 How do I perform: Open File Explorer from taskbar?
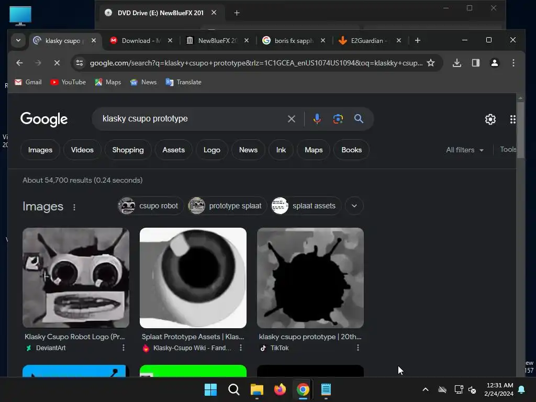click(256, 389)
